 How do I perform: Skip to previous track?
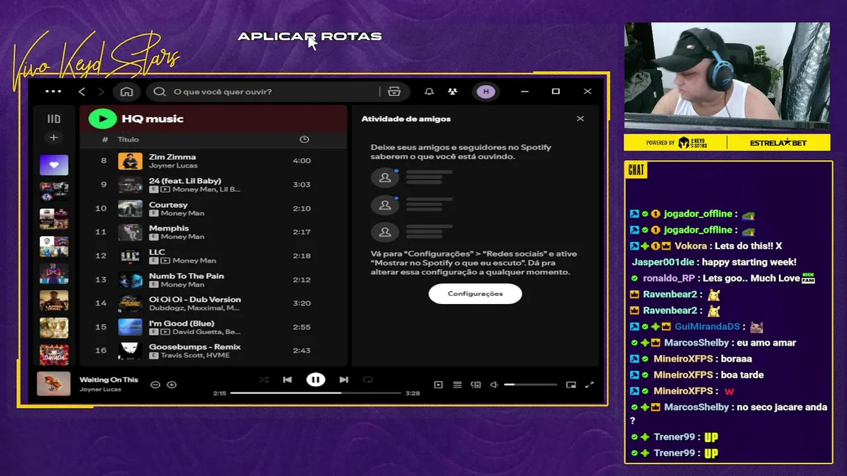point(287,379)
